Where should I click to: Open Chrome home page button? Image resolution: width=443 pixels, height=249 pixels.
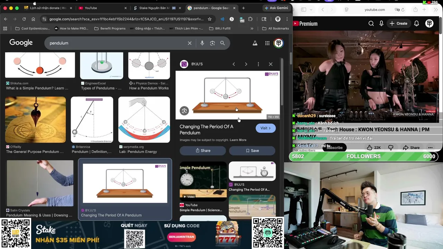(34, 19)
